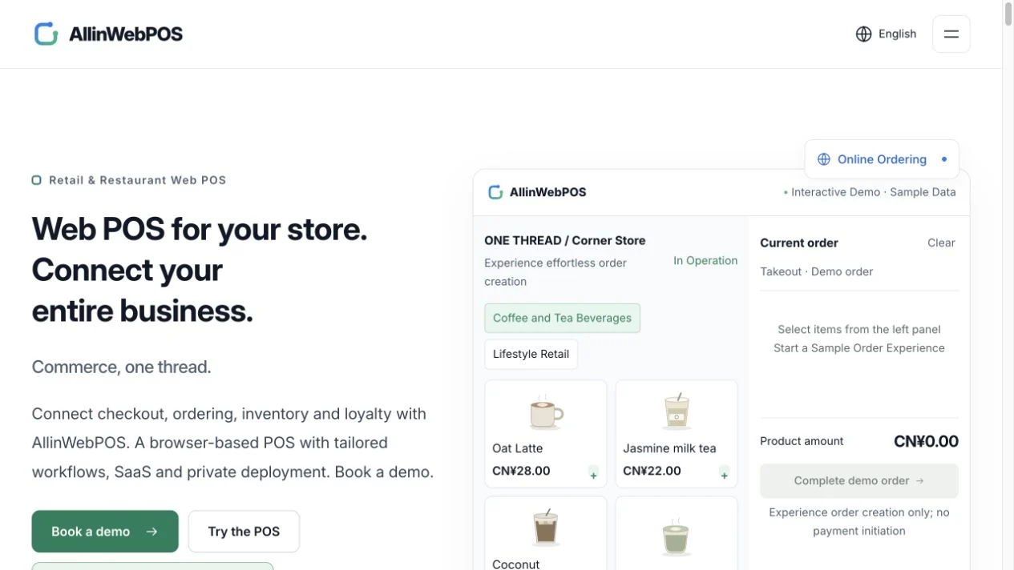Click the Jasmine milk tea cup image

click(x=677, y=411)
